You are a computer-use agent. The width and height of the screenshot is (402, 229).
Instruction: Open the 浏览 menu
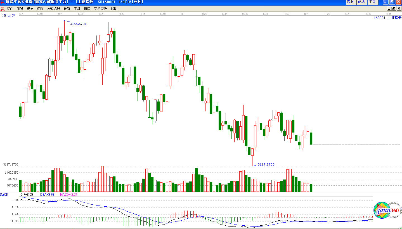coord(20,9)
